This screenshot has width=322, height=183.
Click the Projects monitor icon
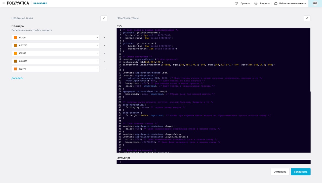tap(236, 4)
